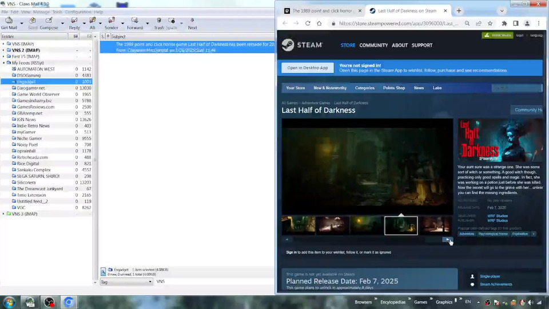Expand the VNS (IMAP) folder tree
This screenshot has width=549, height=309.
(x=3, y=44)
